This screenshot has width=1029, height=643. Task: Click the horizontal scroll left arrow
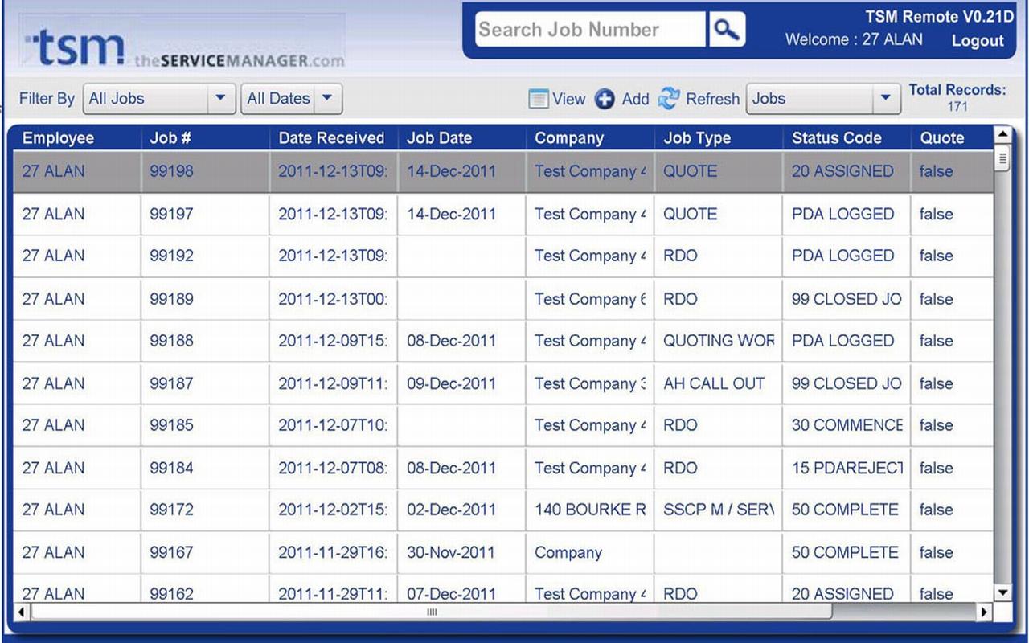coord(22,612)
